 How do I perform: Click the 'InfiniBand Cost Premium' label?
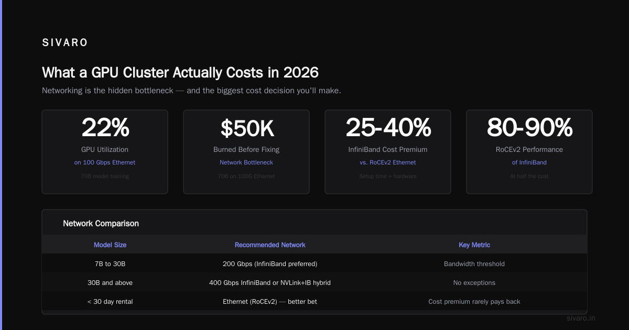click(x=388, y=149)
